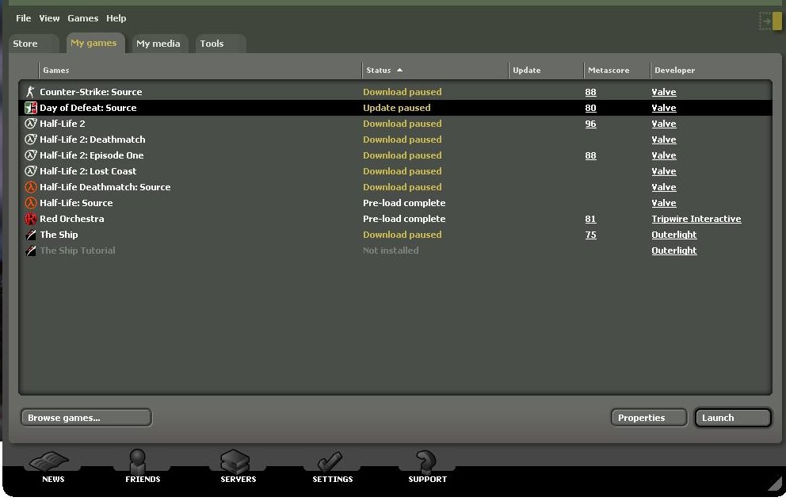This screenshot has width=786, height=501.
Task: Switch to the Tools tab
Action: (x=219, y=44)
